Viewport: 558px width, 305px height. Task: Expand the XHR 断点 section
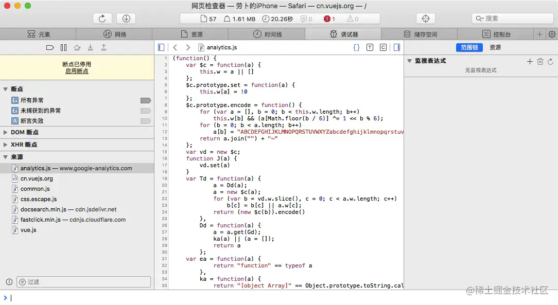5,145
